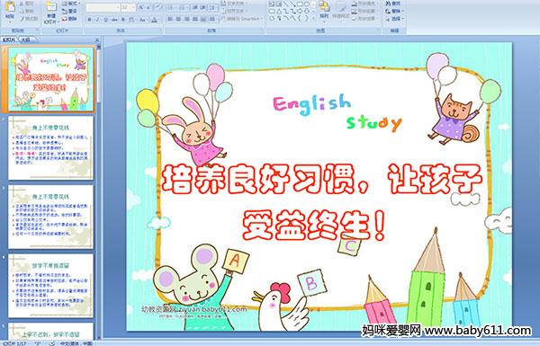Toggle Underline formatting
540x346 pixels.
[105, 20]
